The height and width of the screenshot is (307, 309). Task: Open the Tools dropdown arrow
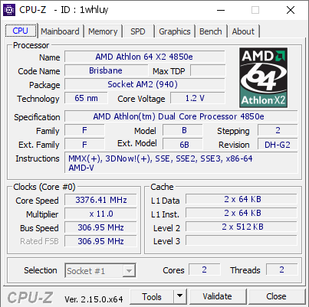coord(180,296)
